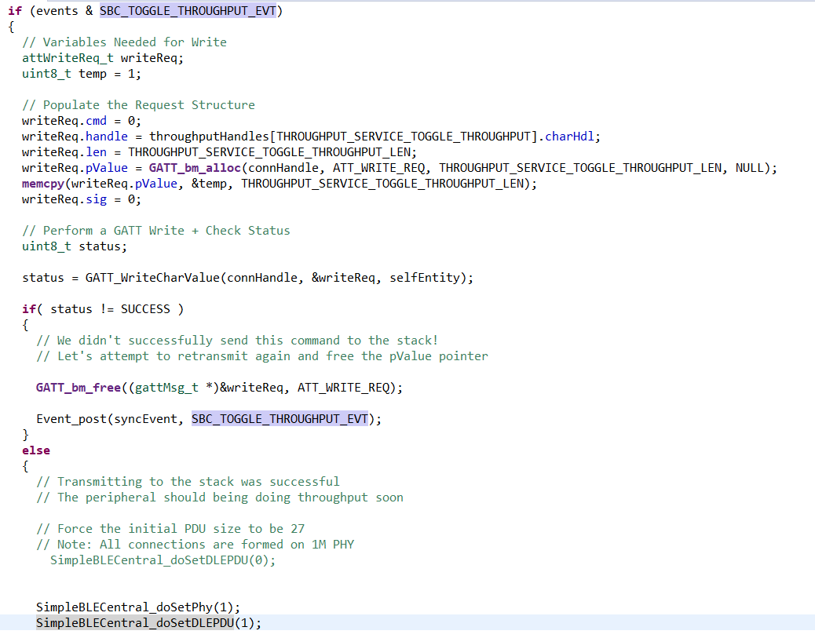Screen dimensions: 815x638
Task: Click ATT_WRITE_REQ in the GATT_bm_alloc arguments
Action: tap(378, 168)
